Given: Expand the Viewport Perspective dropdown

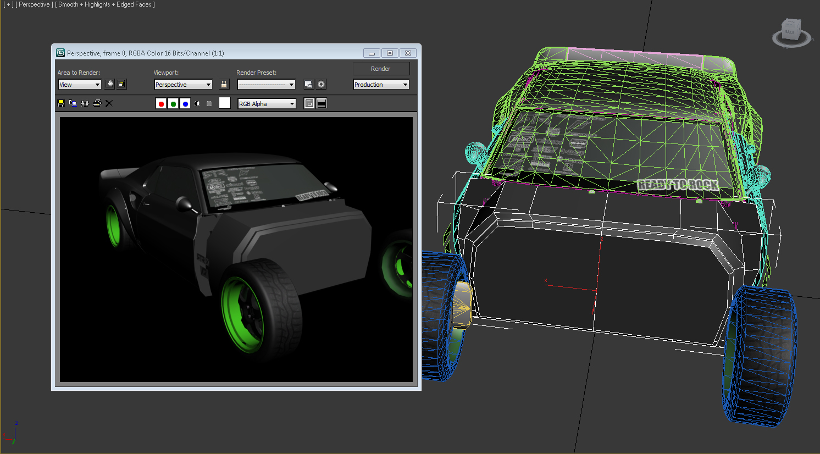Looking at the screenshot, I should 183,85.
